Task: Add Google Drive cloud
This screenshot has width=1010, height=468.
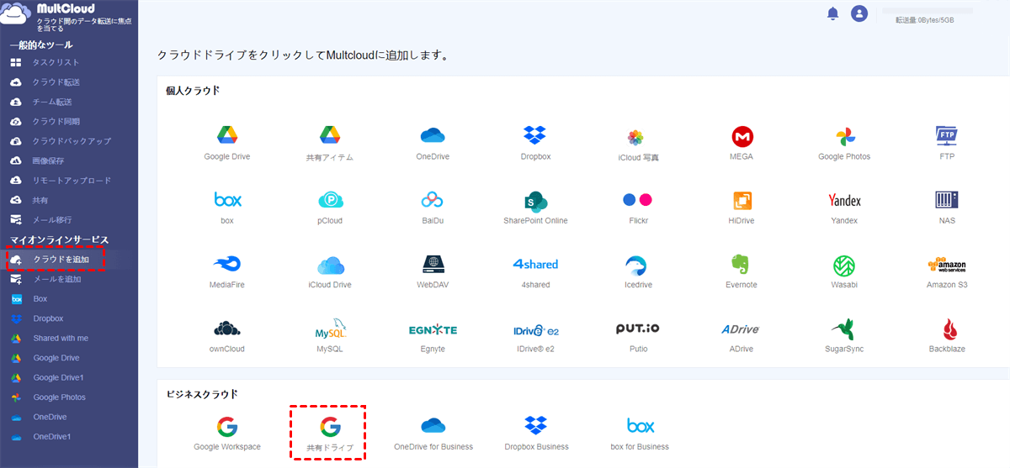Action: click(x=226, y=136)
